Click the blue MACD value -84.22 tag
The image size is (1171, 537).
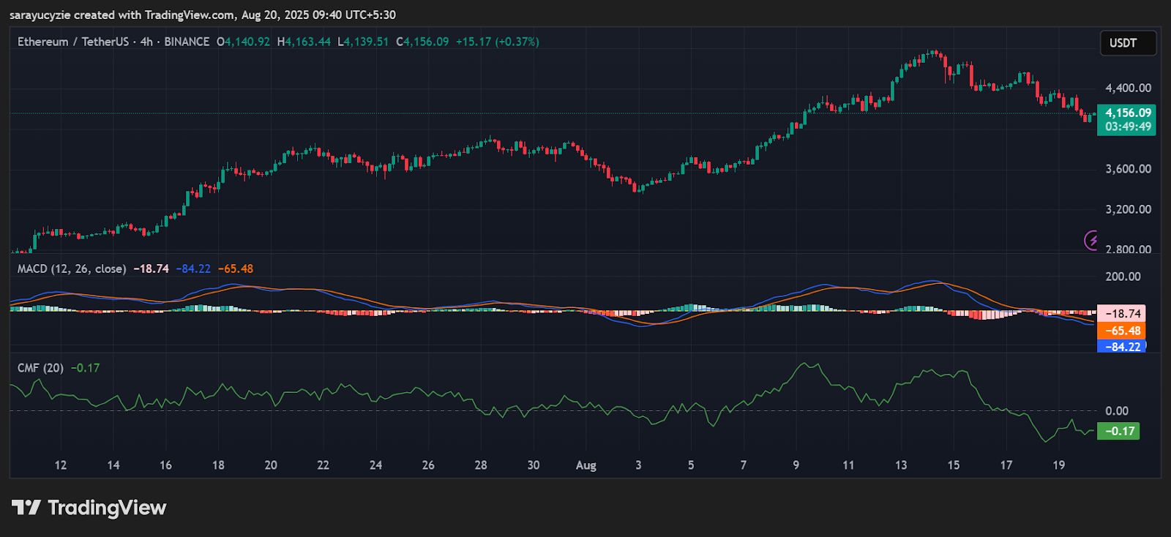click(1122, 347)
